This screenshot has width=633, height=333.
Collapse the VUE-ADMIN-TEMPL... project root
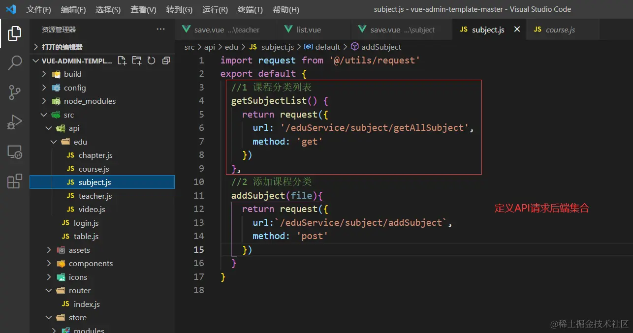[x=35, y=61]
